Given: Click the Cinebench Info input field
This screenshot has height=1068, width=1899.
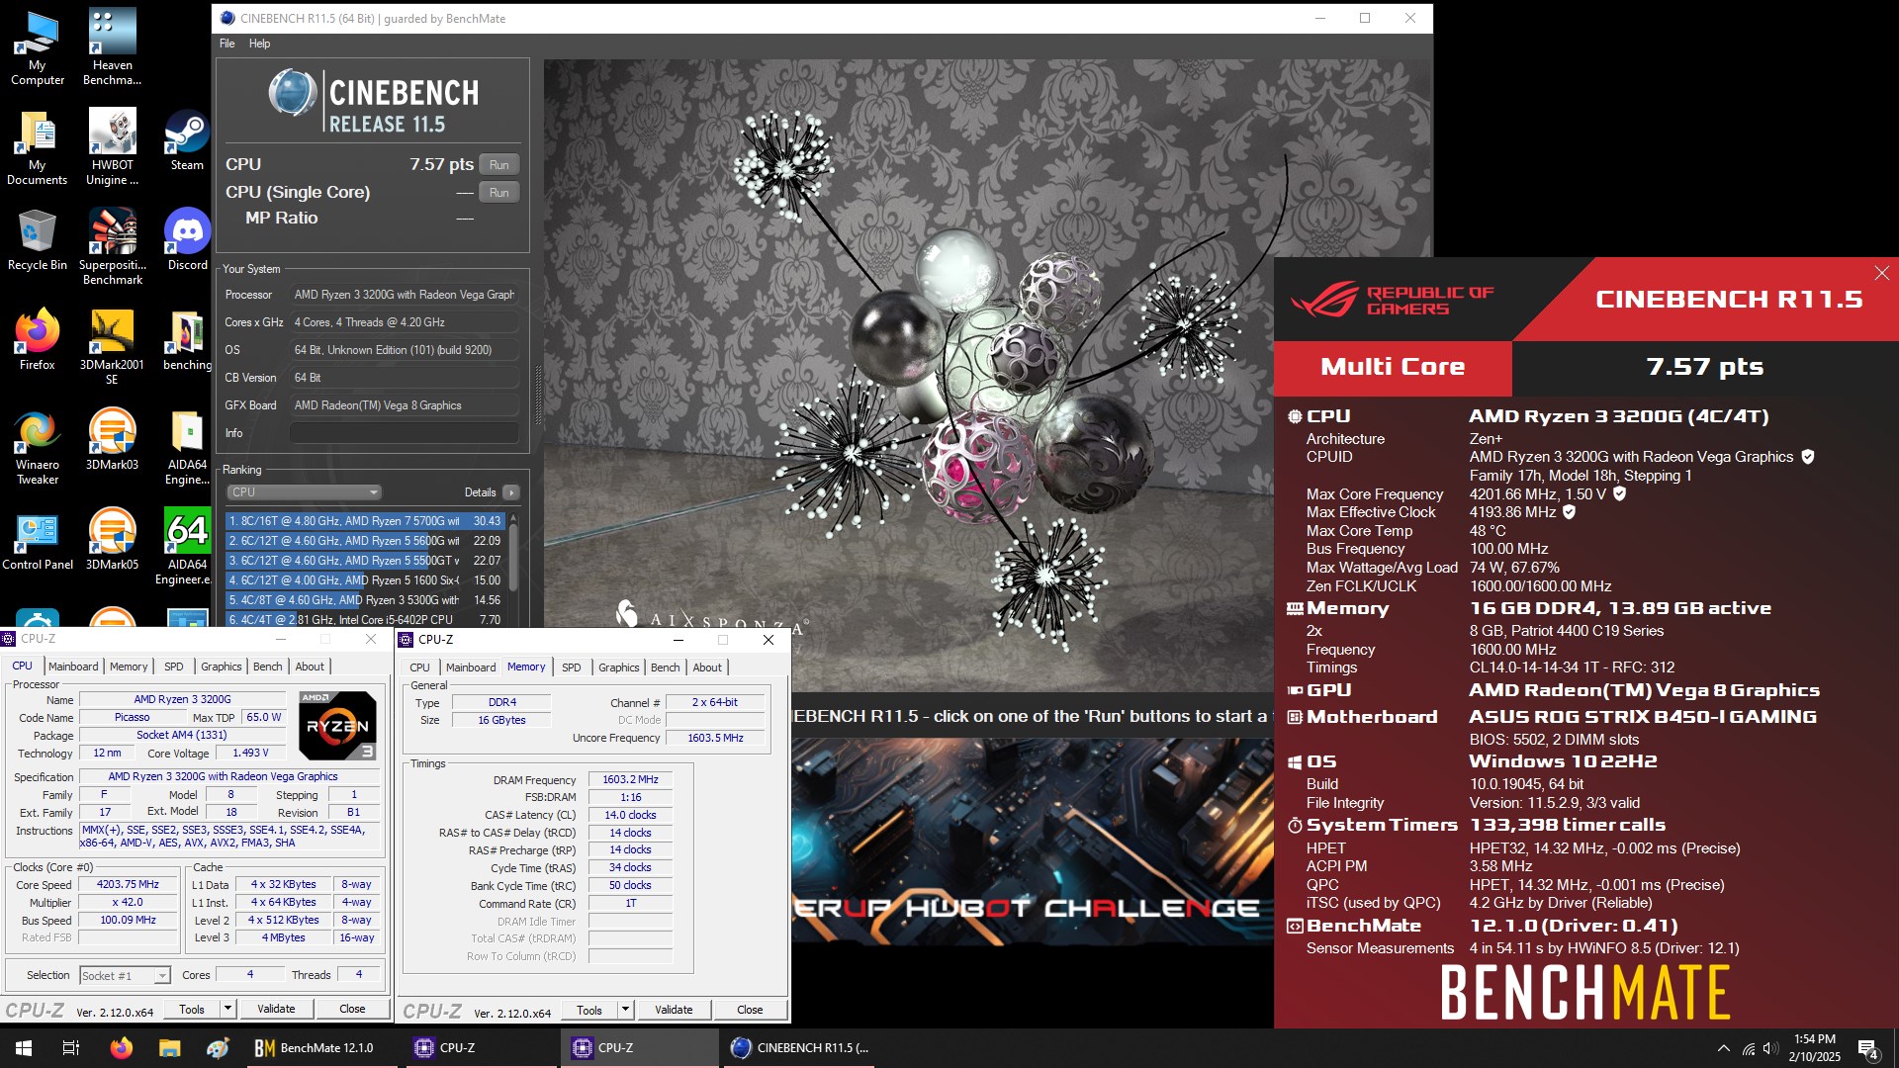Looking at the screenshot, I should pyautogui.click(x=404, y=433).
